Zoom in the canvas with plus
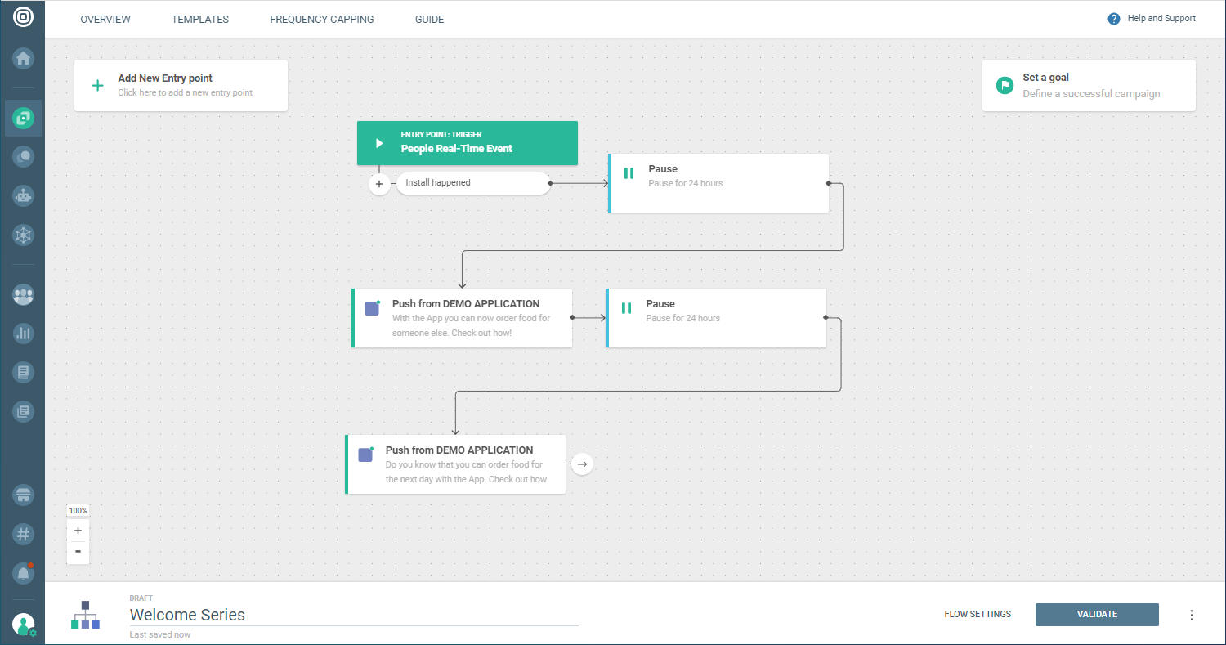 click(78, 531)
